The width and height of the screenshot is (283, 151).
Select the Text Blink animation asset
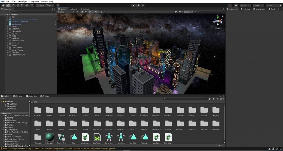[133, 139]
